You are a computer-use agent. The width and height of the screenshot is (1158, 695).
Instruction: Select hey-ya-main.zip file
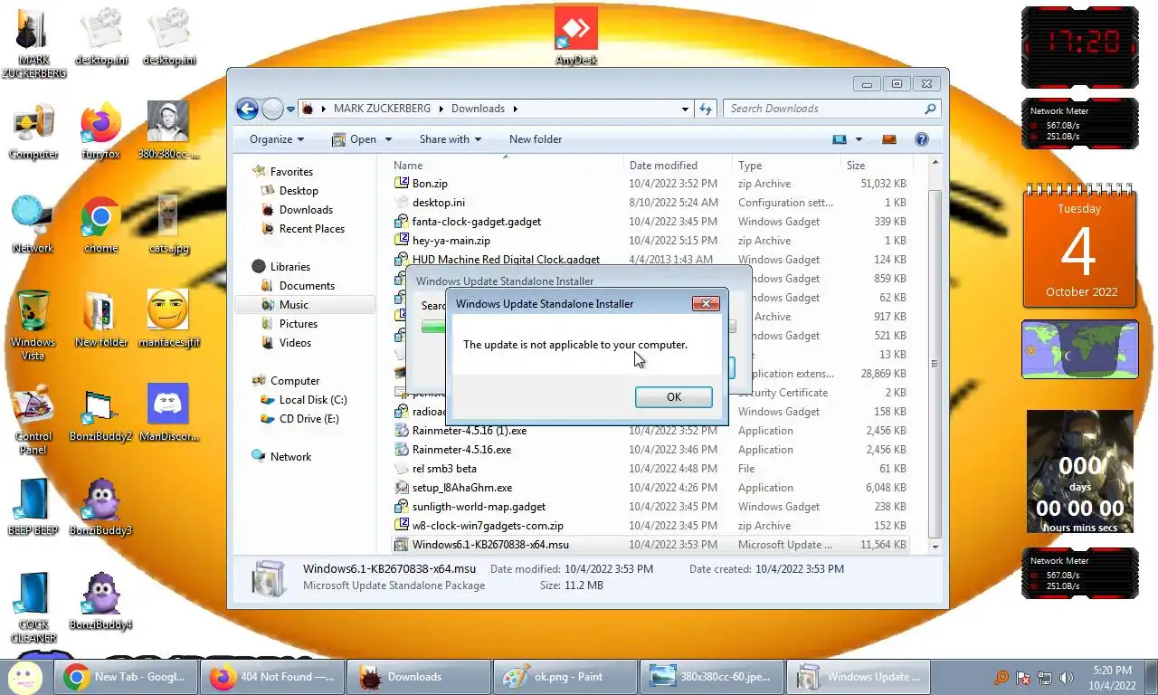click(x=650, y=241)
